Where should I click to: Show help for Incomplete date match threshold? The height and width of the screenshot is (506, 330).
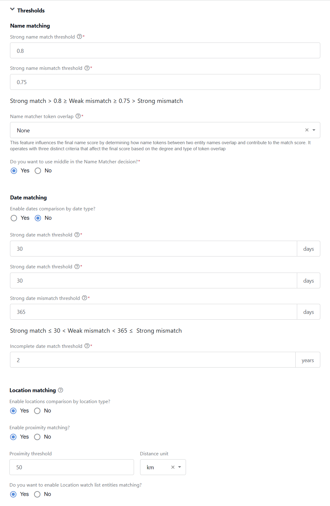click(x=87, y=346)
